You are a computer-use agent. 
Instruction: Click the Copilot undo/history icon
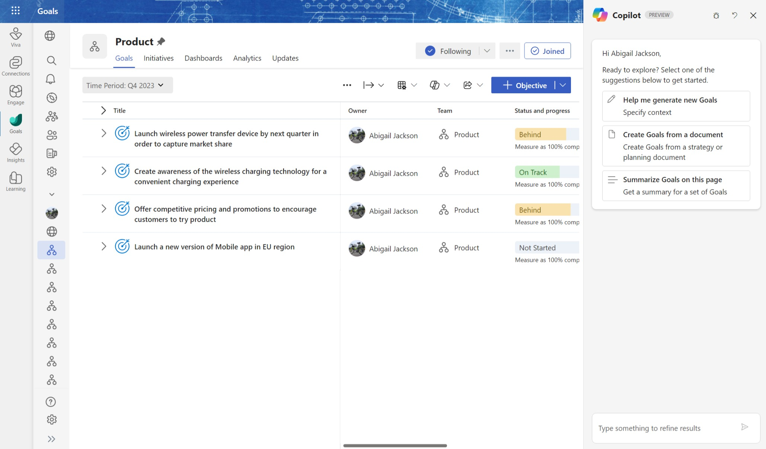pyautogui.click(x=734, y=15)
